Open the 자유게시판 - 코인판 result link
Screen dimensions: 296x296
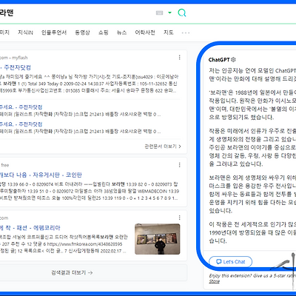[x=41, y=175]
